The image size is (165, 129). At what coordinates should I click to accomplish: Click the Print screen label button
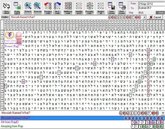pyautogui.click(x=122, y=12)
